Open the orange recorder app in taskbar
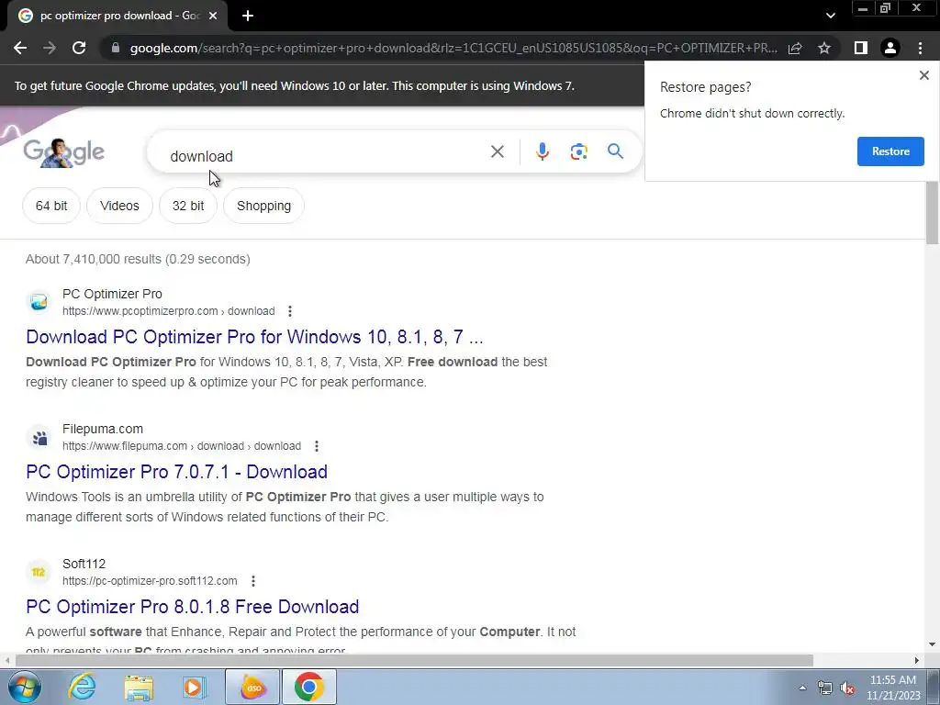Image resolution: width=940 pixels, height=705 pixels. [252, 687]
